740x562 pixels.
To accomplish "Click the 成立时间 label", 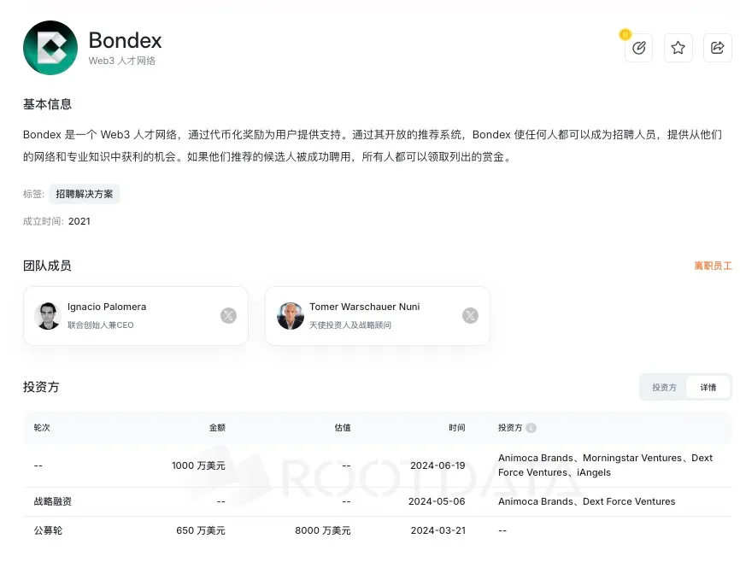I will 44,221.
